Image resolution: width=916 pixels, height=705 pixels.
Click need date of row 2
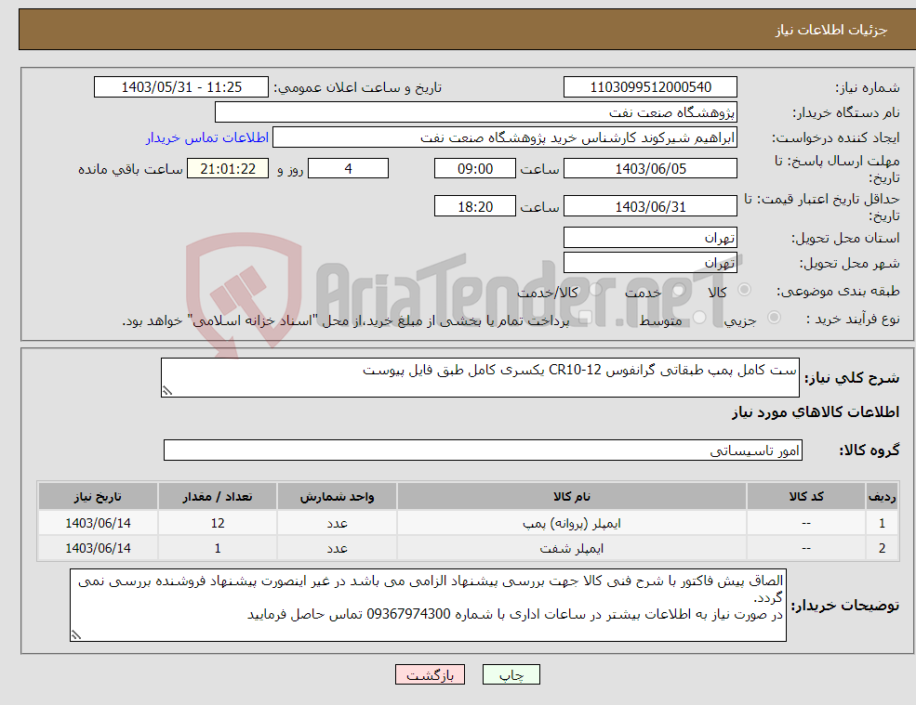click(98, 549)
